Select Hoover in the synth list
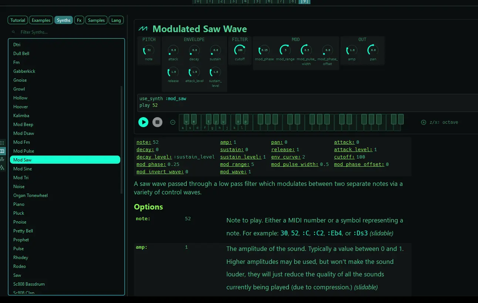478x303 pixels. pyautogui.click(x=65, y=107)
